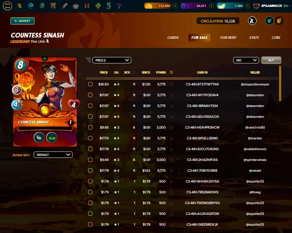292x233 pixels.
Task: Open seller @thaag profile
Action: click(x=255, y=192)
